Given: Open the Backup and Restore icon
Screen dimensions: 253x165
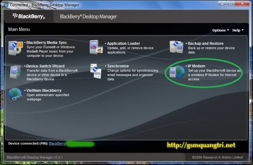Looking at the screenshot, I should tap(176, 47).
